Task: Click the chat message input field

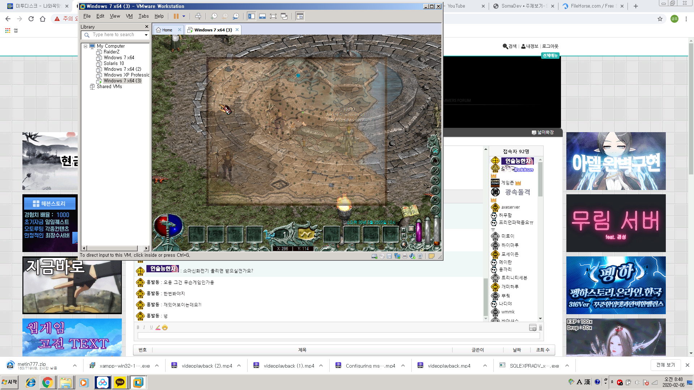Action: click(338, 336)
